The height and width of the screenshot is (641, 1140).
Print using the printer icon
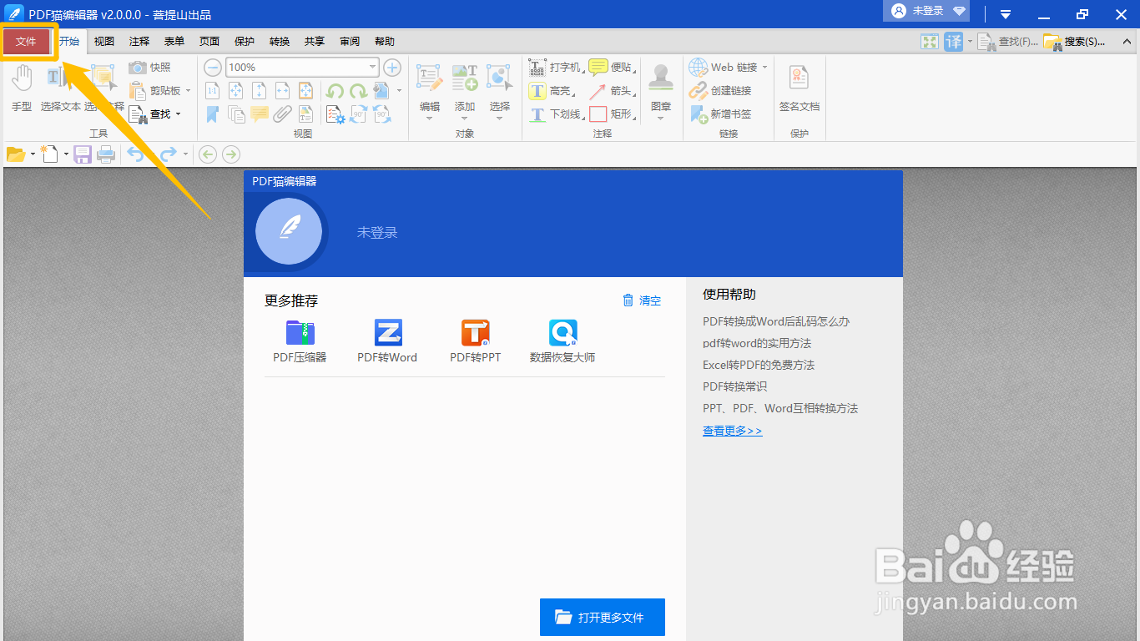(106, 154)
